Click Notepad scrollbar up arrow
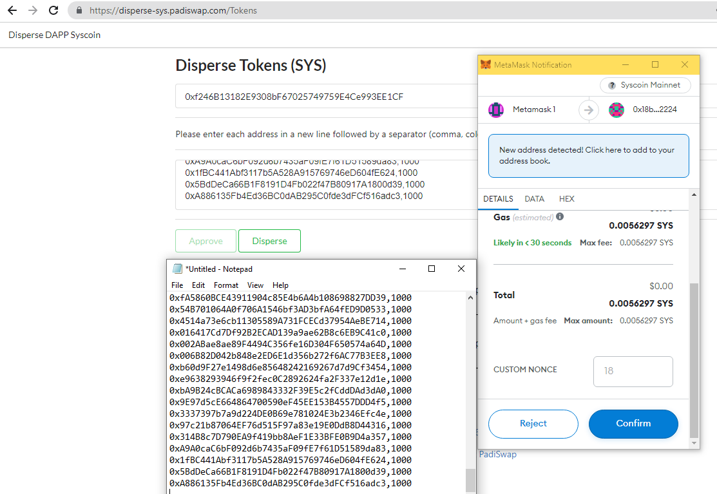The image size is (717, 494). click(x=470, y=298)
